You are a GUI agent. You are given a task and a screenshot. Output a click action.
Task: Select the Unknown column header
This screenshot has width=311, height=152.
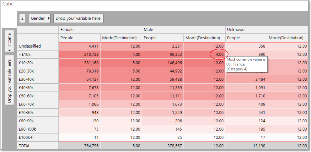(x=267, y=30)
